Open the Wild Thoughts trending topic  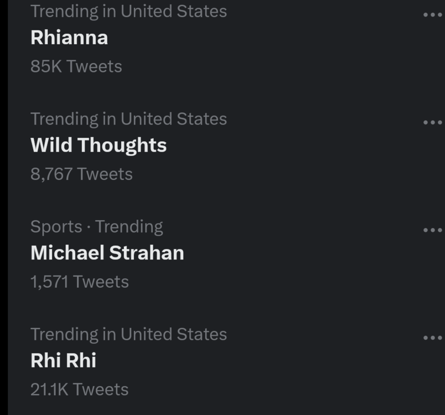(99, 145)
